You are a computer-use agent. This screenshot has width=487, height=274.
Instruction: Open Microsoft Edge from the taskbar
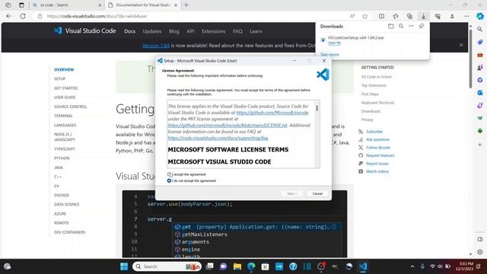point(251,266)
